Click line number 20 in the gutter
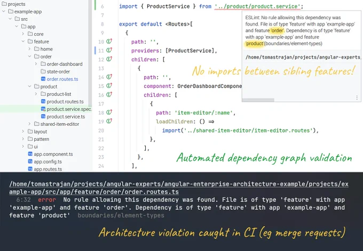363x251 pixels. [x=101, y=131]
